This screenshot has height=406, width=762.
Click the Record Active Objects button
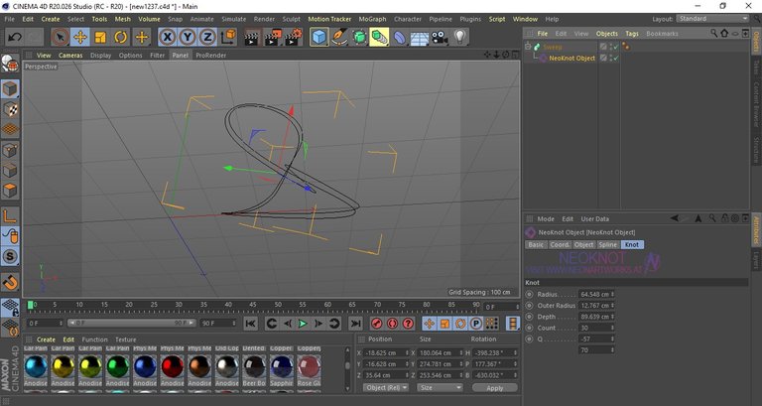(x=377, y=324)
